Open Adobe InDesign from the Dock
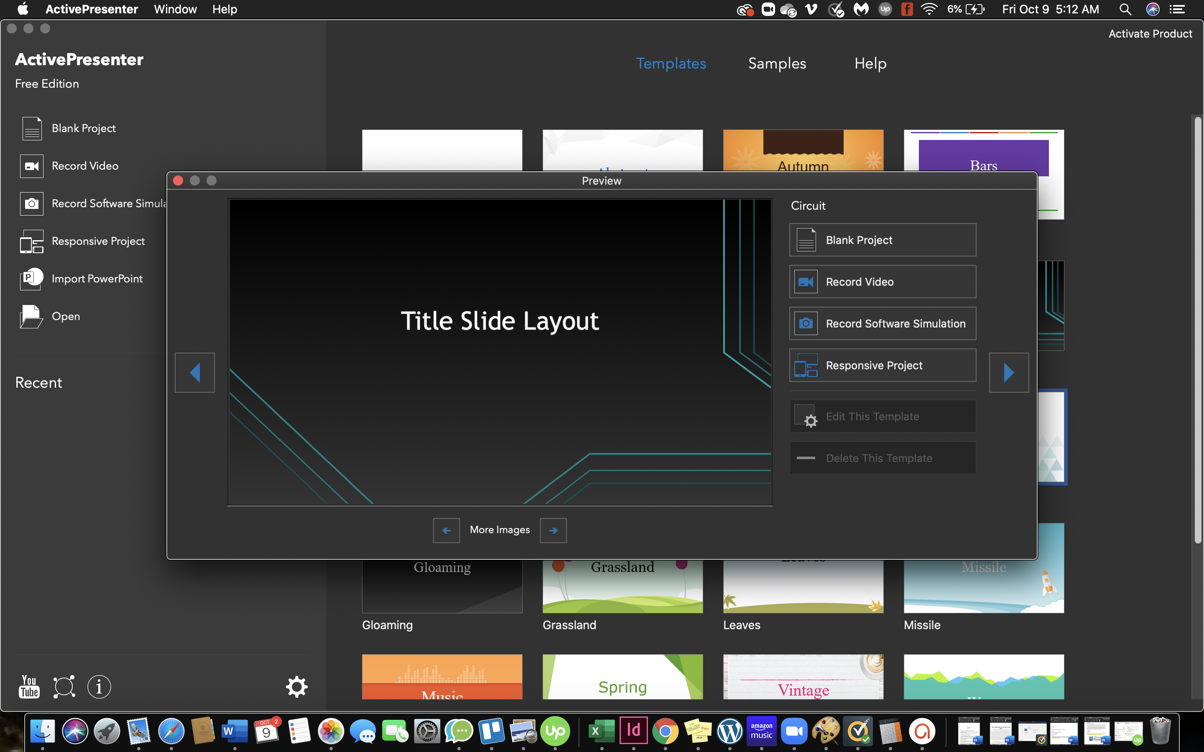Screen dimensions: 1204x752 633,730
